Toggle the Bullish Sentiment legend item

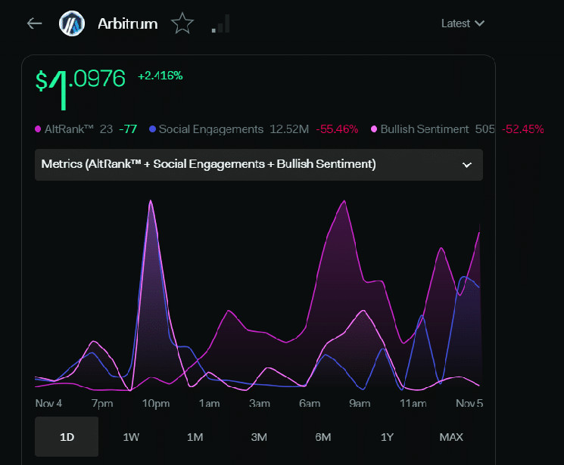coord(424,129)
